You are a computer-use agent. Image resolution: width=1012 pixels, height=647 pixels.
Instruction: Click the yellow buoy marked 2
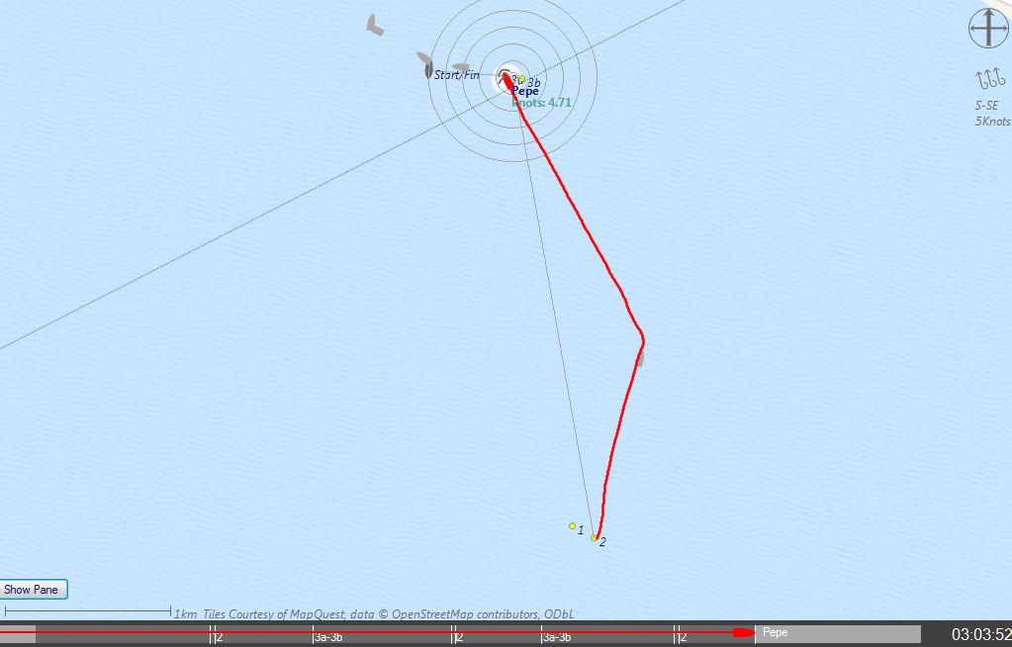coord(594,537)
